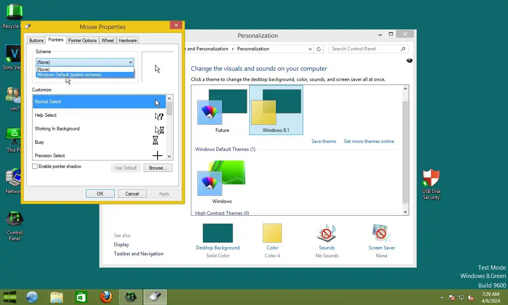Click the help icon in Personalization window

pos(410,60)
